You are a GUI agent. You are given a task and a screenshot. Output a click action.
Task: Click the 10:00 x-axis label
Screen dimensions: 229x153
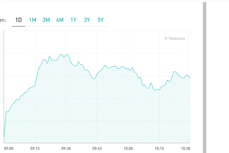coord(128,149)
